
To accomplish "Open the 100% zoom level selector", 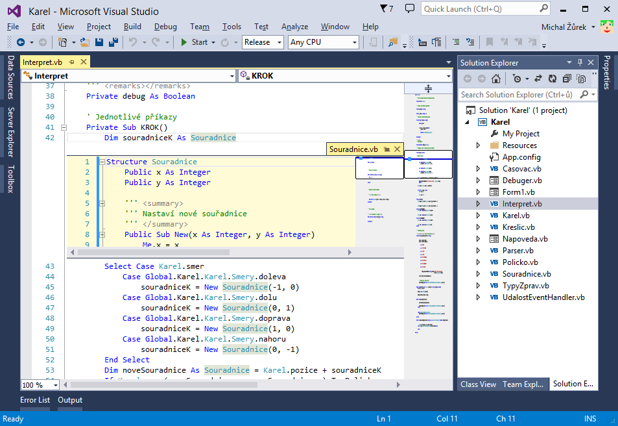I will pyautogui.click(x=39, y=384).
